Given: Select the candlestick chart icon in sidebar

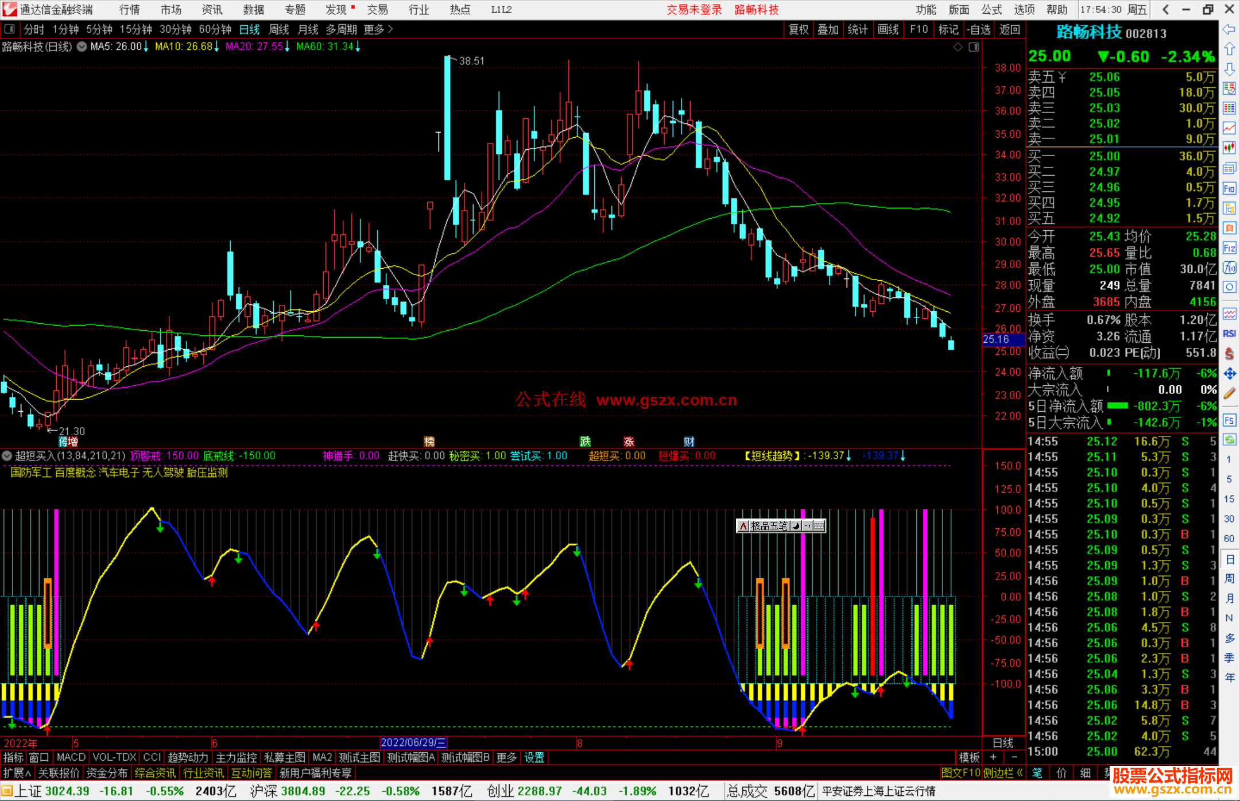Looking at the screenshot, I should point(1229,148).
